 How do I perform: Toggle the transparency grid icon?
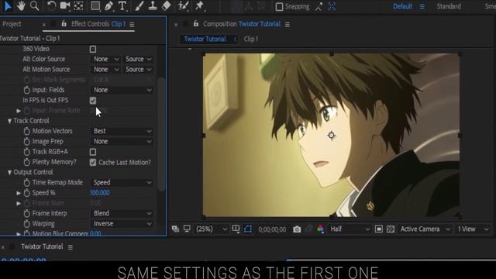tap(391, 229)
